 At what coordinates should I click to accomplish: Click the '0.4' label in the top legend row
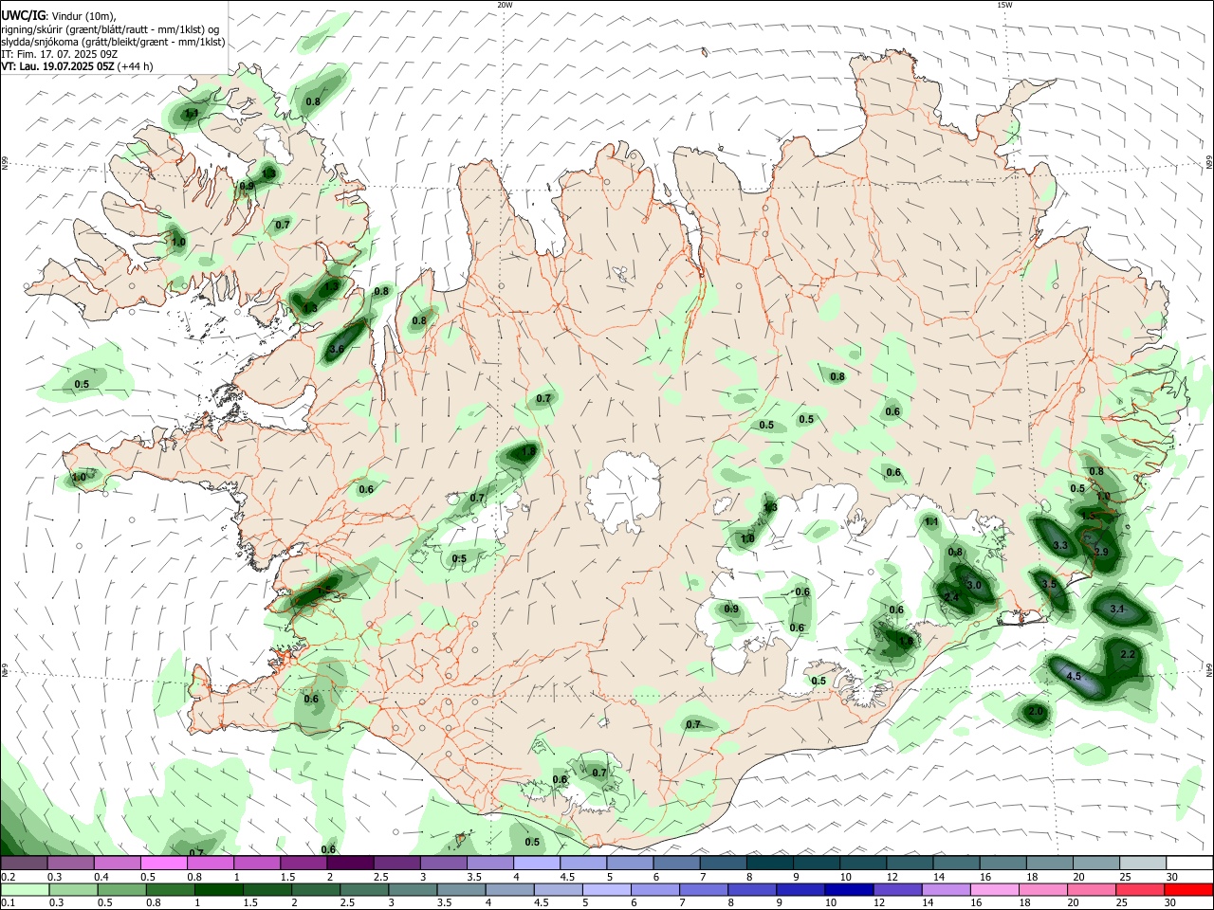(x=102, y=877)
